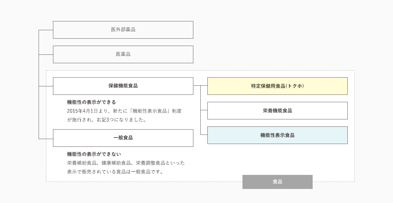Click the line starting with 表示で販売されている
The image size is (393, 203).
click(115, 172)
